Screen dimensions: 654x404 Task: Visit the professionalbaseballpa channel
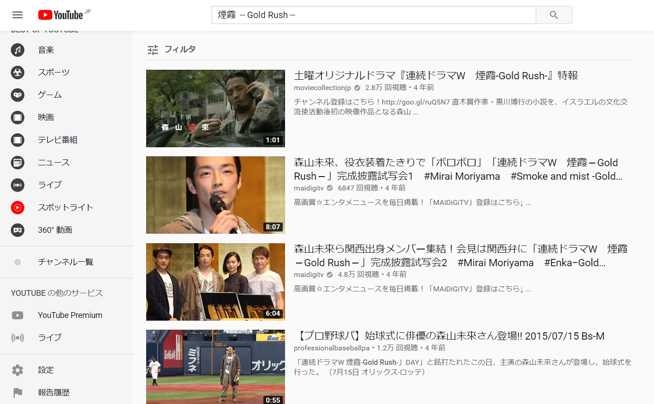coord(332,348)
